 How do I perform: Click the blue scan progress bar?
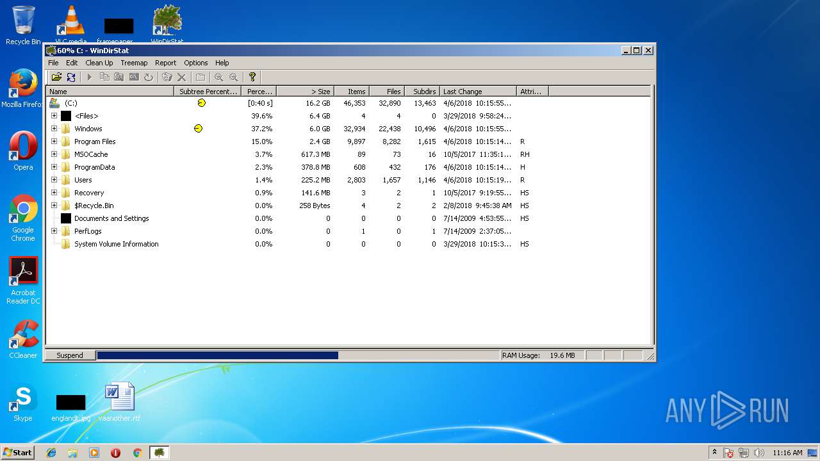click(217, 355)
